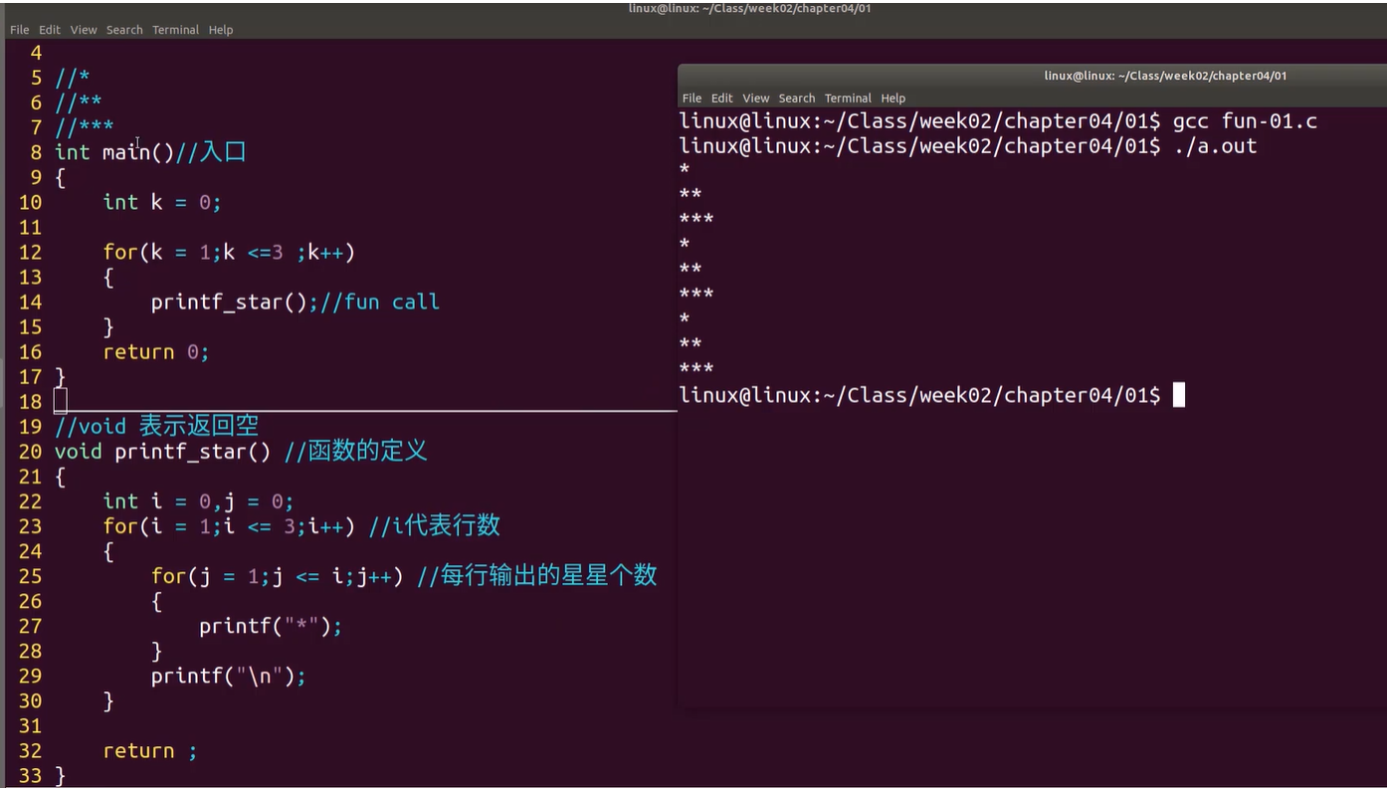Place cursor on the printf_star() call on line 14

click(x=229, y=302)
